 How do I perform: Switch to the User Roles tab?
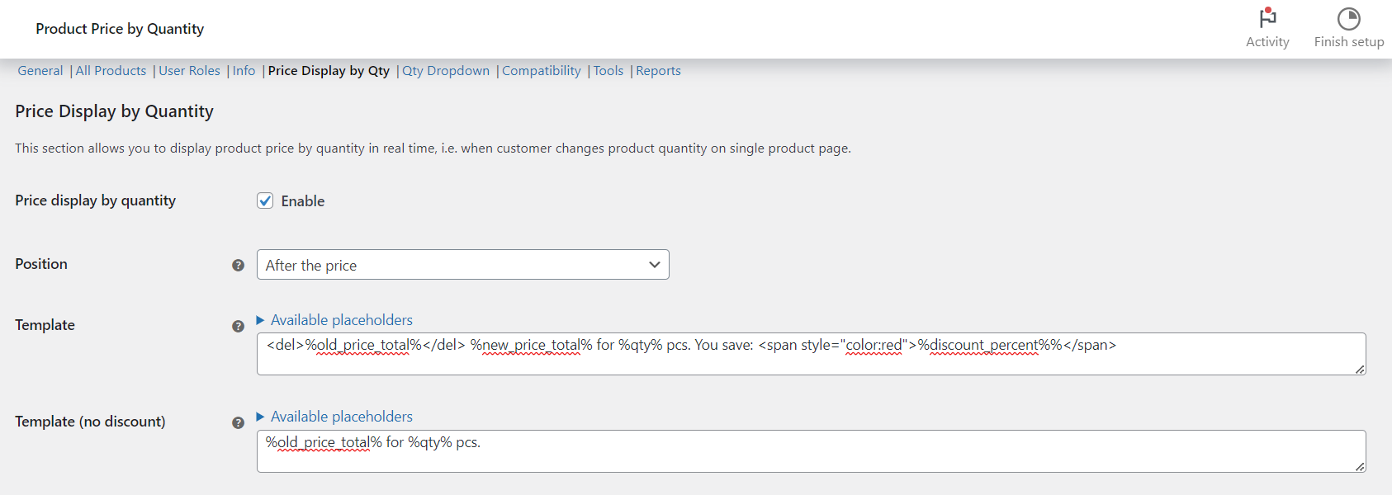click(189, 71)
